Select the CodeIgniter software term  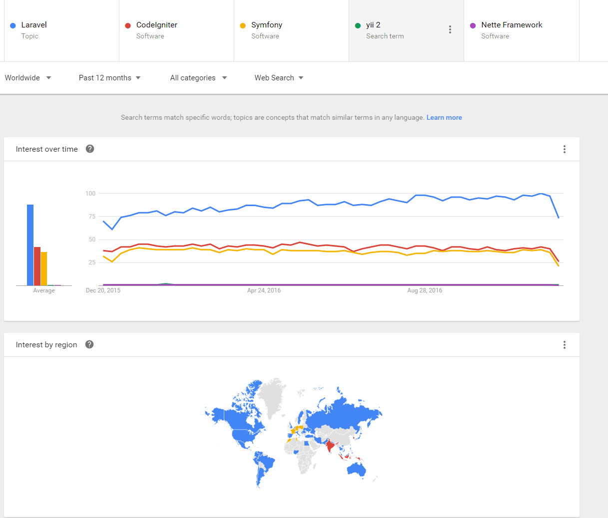(x=176, y=30)
